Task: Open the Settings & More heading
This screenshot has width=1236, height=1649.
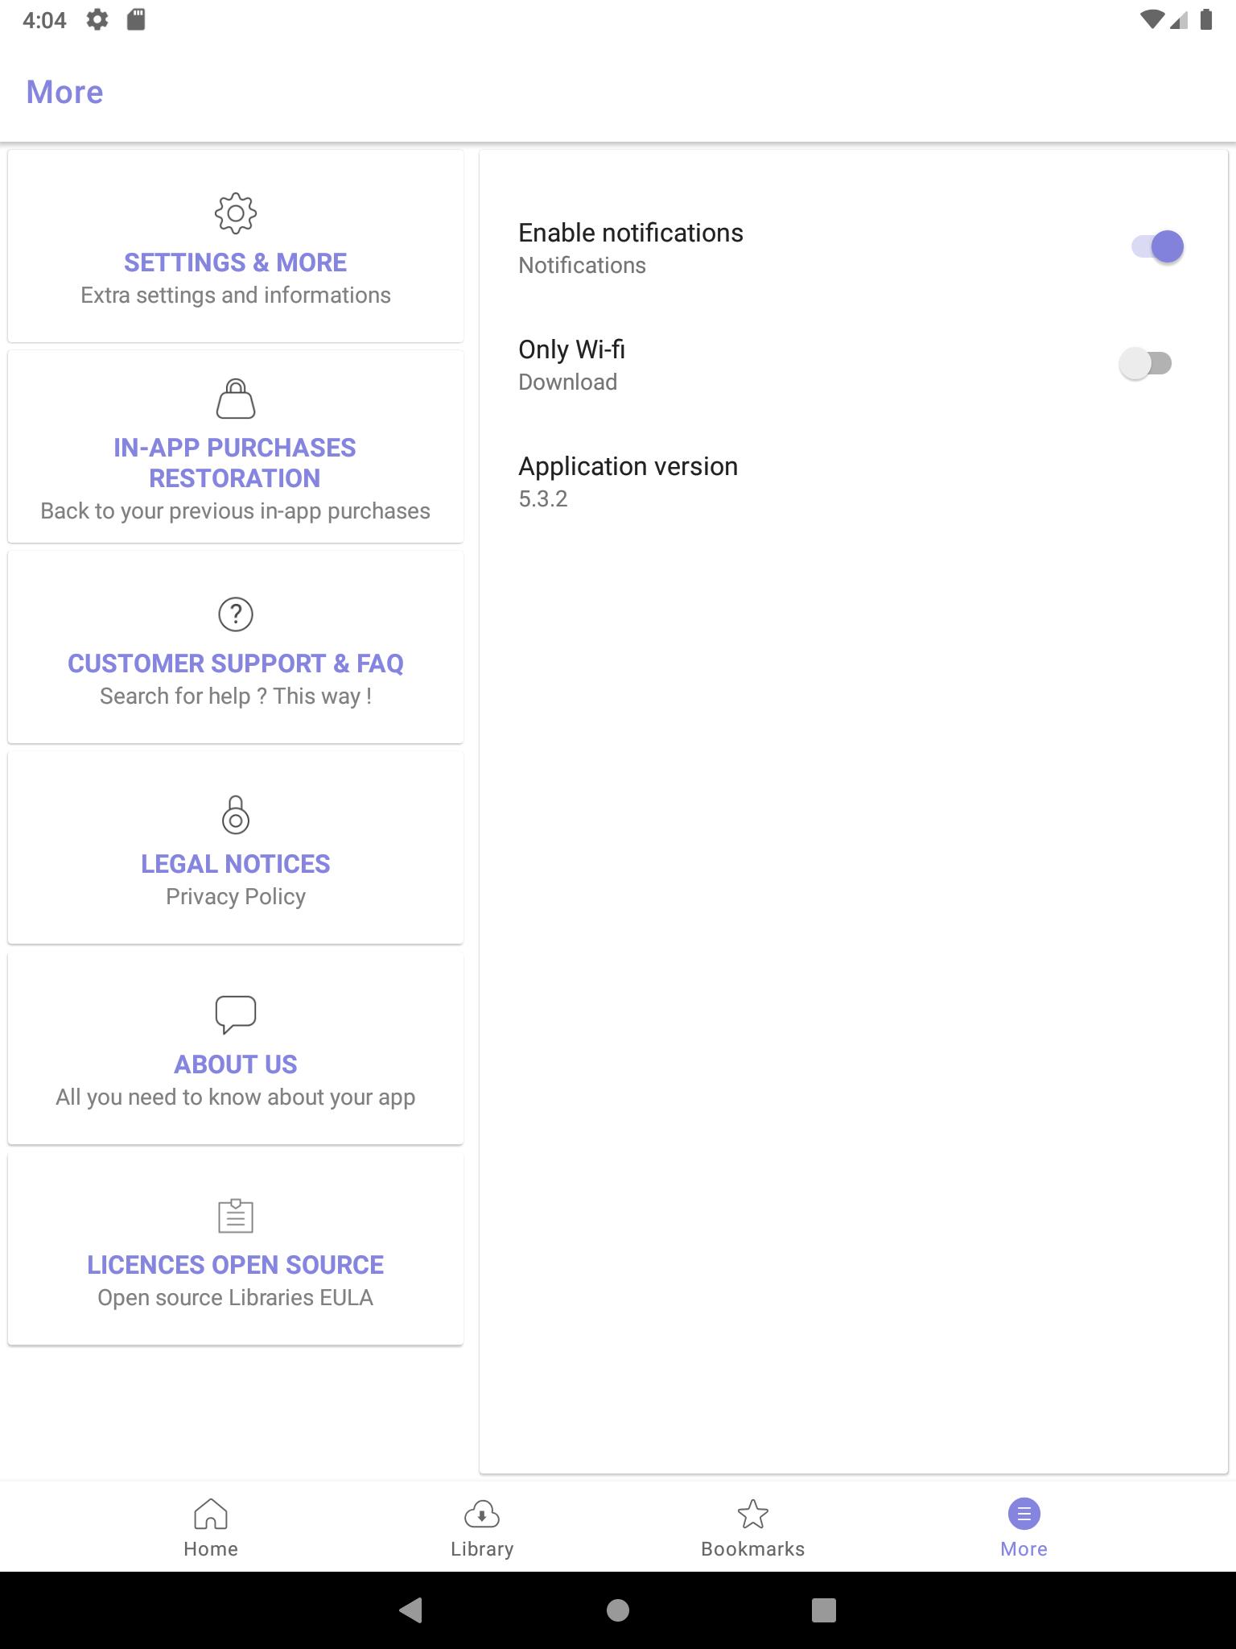Action: click(x=236, y=262)
